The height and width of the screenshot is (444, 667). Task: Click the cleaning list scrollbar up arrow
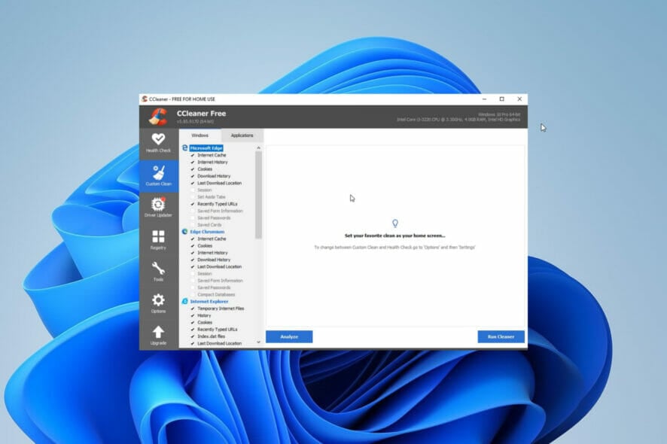click(259, 148)
